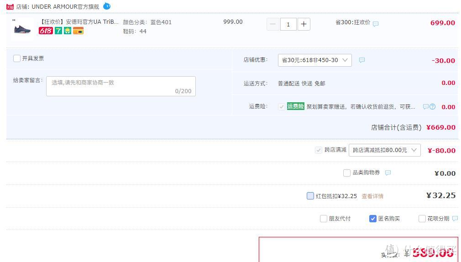Click the store name UNDER ARMOUR官方旗舰
This screenshot has height=262, width=461.
coord(65,6)
